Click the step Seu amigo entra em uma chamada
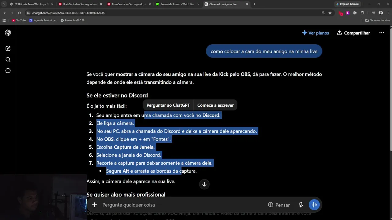The width and height of the screenshot is (392, 220). click(x=158, y=115)
